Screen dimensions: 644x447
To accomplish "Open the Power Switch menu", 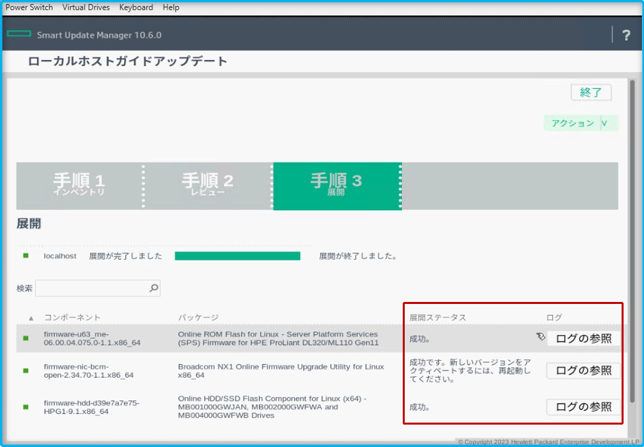I will (29, 7).
